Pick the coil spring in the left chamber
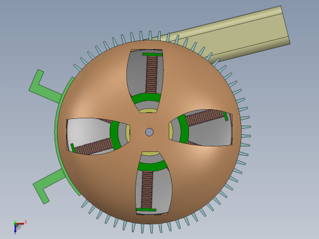 click(94, 146)
